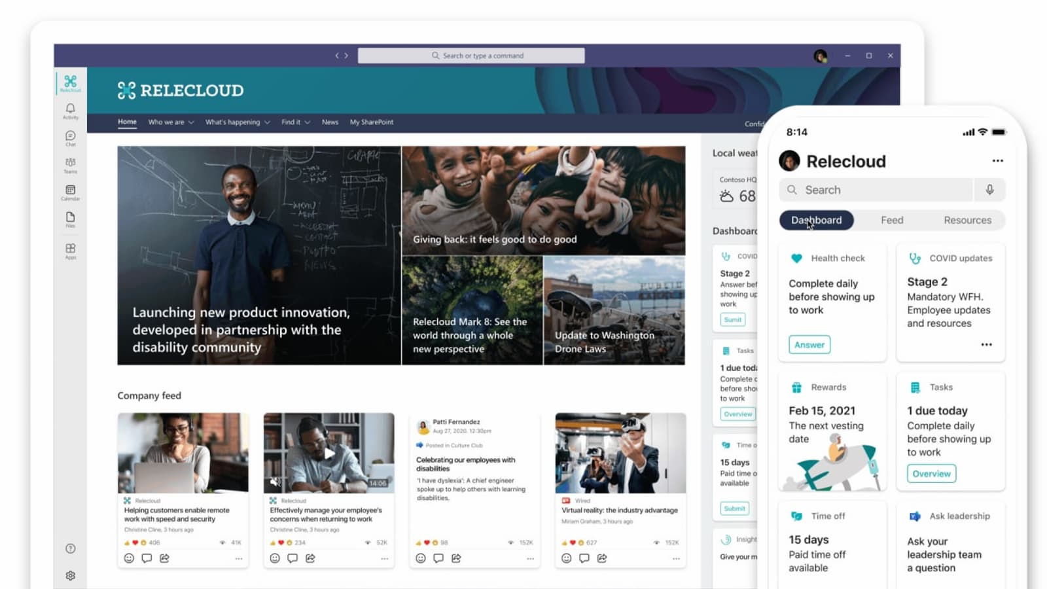Viewport: 1047px width, 589px height.
Task: Open settings gear at sidebar bottom
Action: (x=70, y=575)
